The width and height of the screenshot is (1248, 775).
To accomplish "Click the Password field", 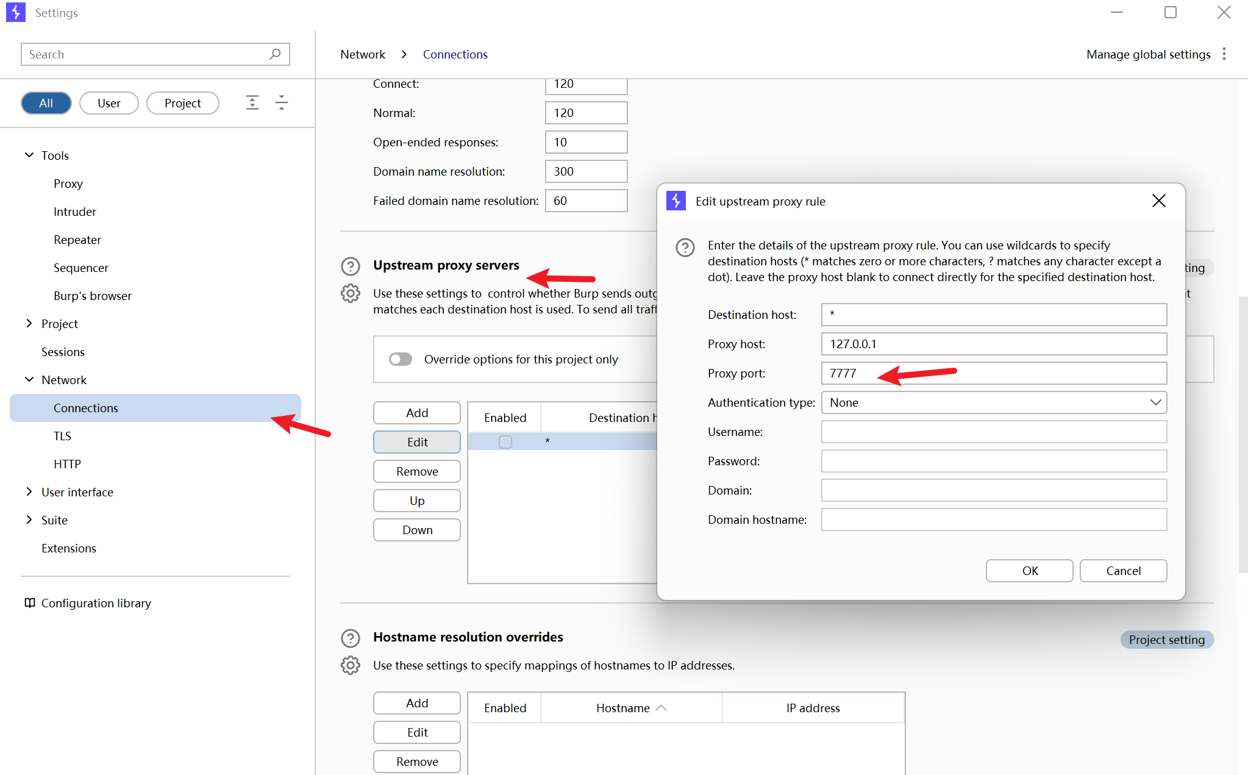I will 994,461.
